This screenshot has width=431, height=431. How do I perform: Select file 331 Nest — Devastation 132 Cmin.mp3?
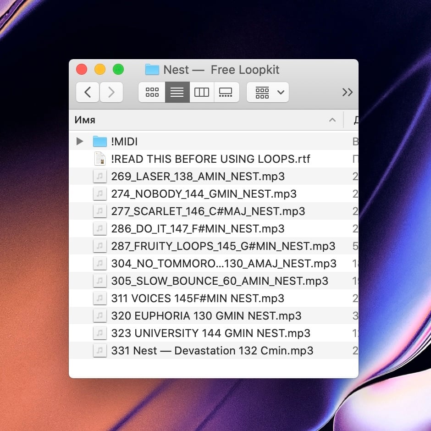pyautogui.click(x=212, y=350)
